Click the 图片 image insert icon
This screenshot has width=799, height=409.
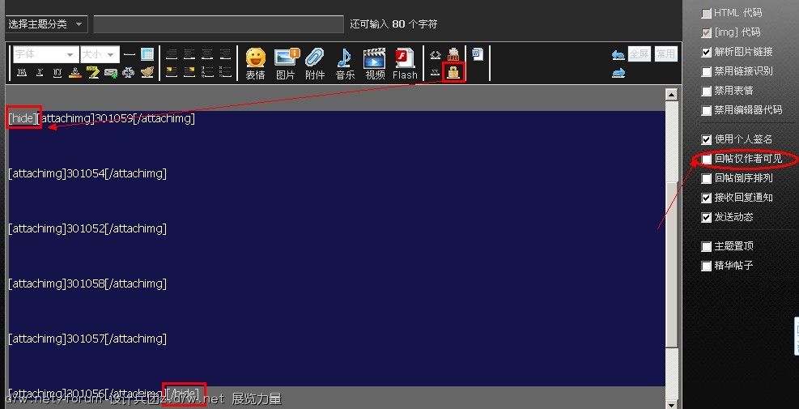[x=286, y=64]
